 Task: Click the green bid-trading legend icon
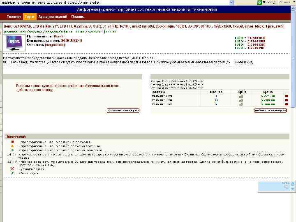pyautogui.click(x=12, y=173)
